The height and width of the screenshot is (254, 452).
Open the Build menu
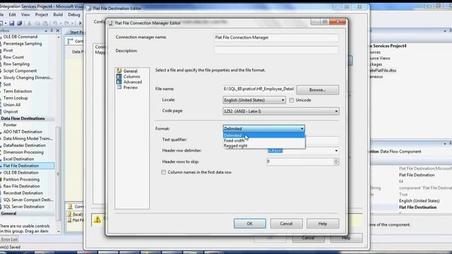[58, 14]
